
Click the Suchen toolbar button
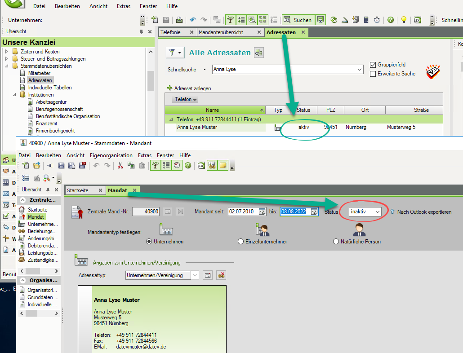(297, 20)
